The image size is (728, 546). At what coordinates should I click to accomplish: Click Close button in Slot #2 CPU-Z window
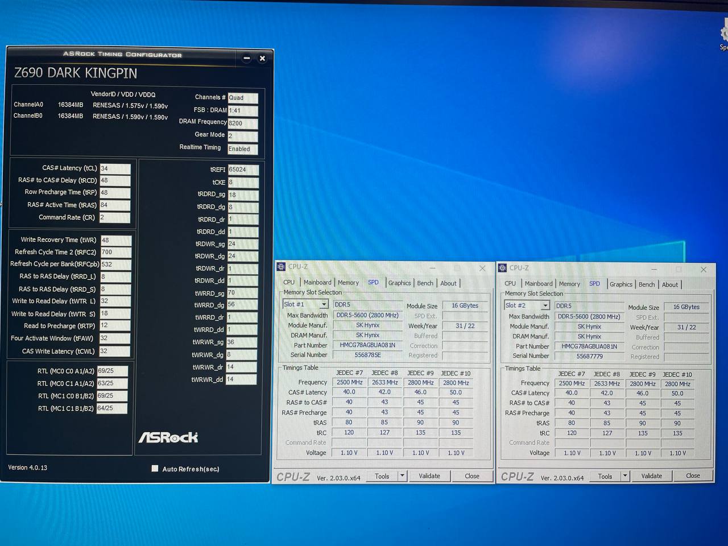[x=693, y=475]
